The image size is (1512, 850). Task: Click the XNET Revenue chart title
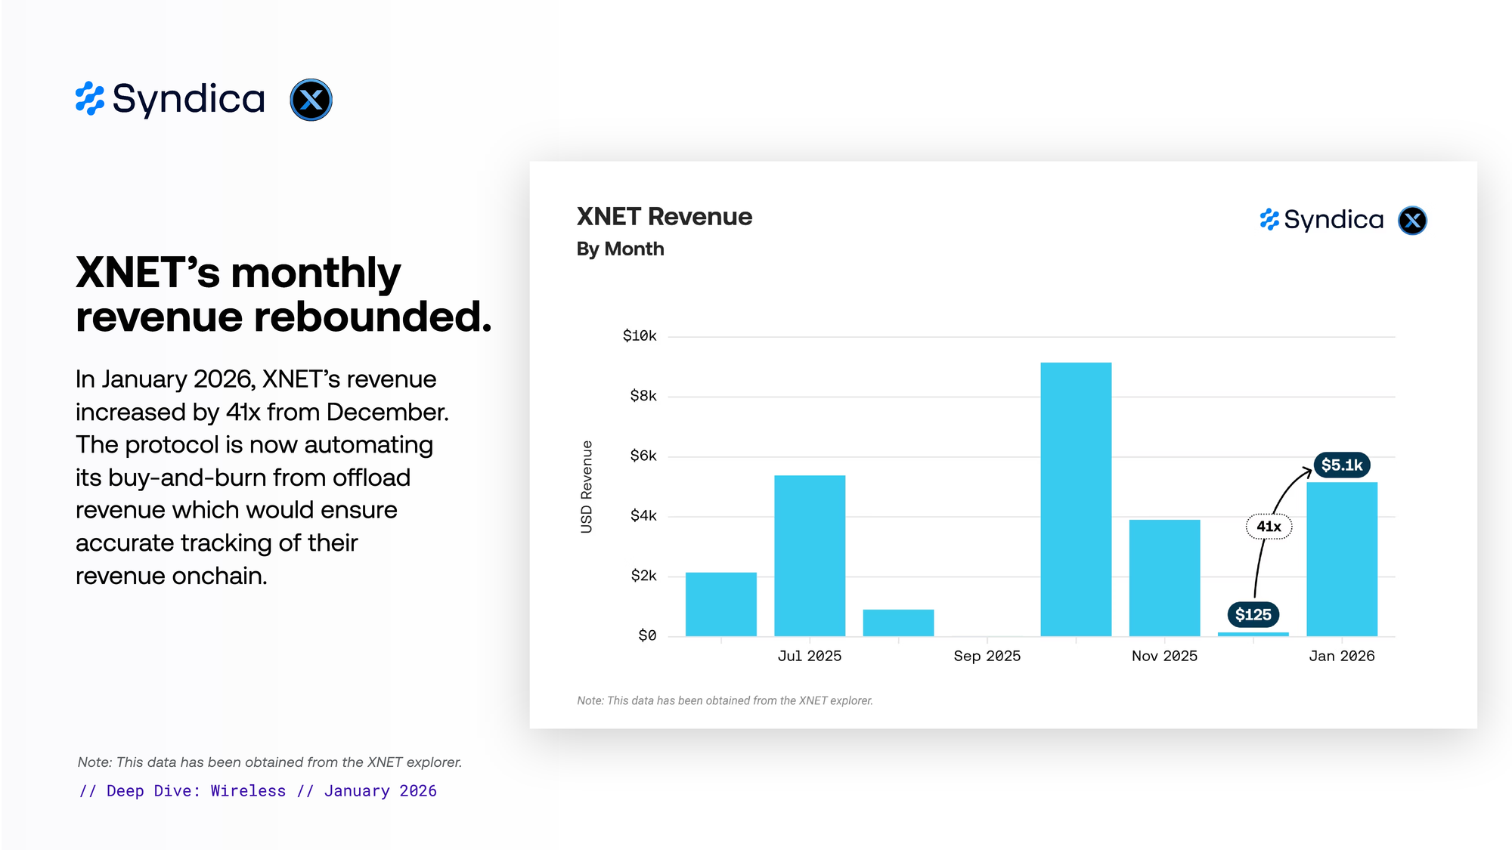664,217
